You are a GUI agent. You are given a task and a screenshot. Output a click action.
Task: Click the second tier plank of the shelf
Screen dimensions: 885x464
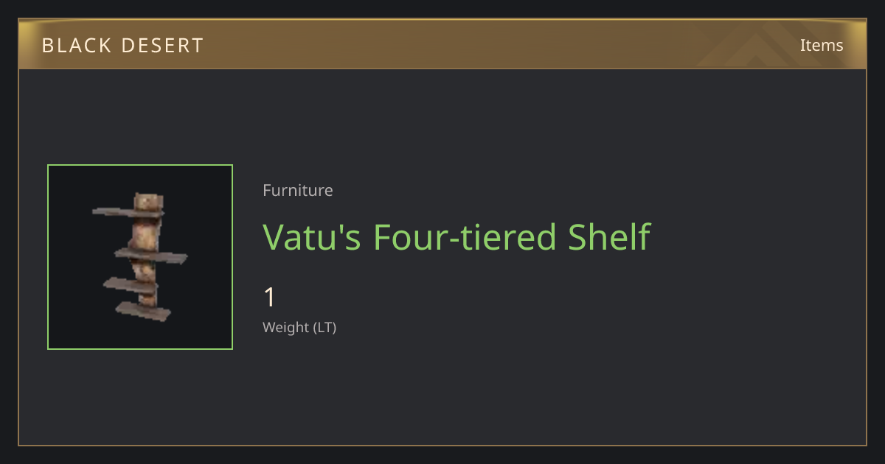pyautogui.click(x=152, y=256)
